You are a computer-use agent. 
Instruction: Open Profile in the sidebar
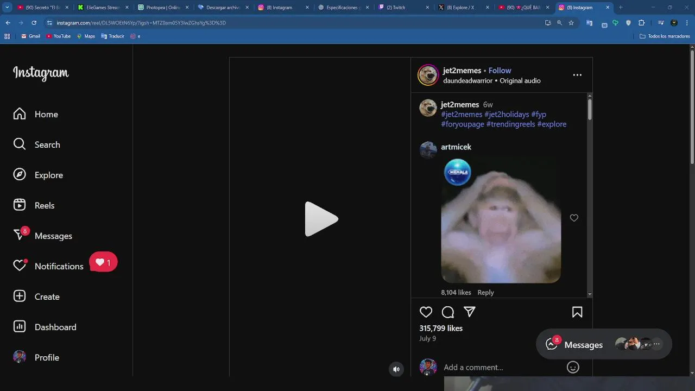(x=36, y=357)
